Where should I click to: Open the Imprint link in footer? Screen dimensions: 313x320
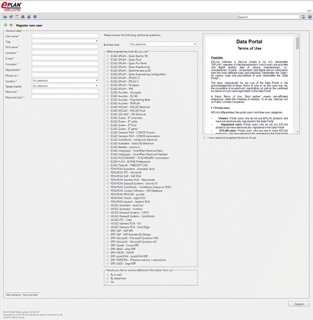[7, 318]
